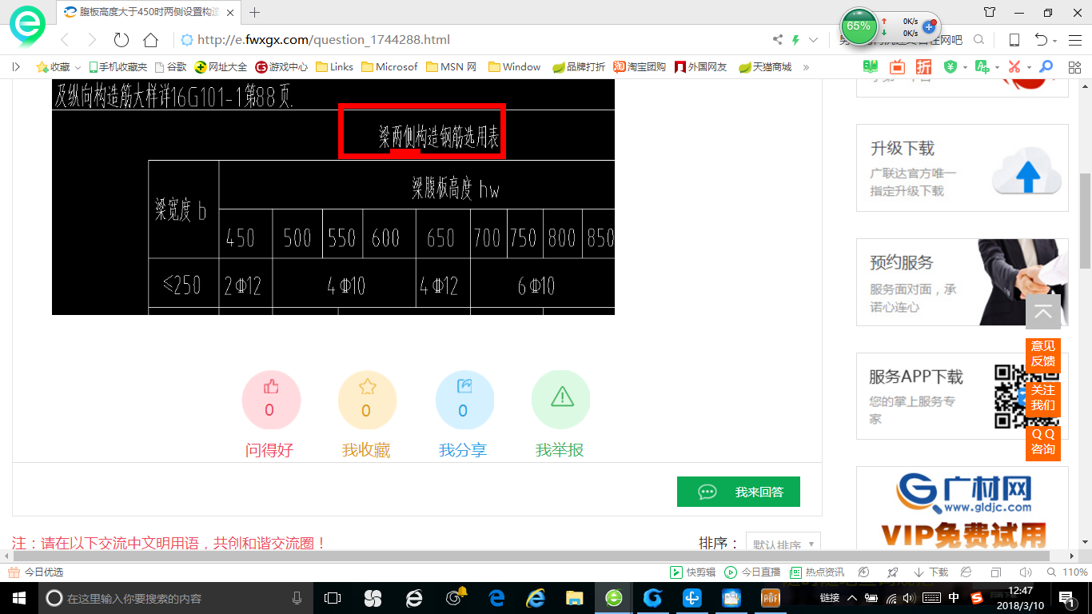Viewport: 1092px width, 614px height.
Task: Click the green 我来回答 button
Action: pyautogui.click(x=739, y=492)
